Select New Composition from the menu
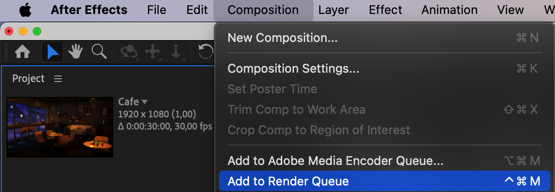 point(283,38)
